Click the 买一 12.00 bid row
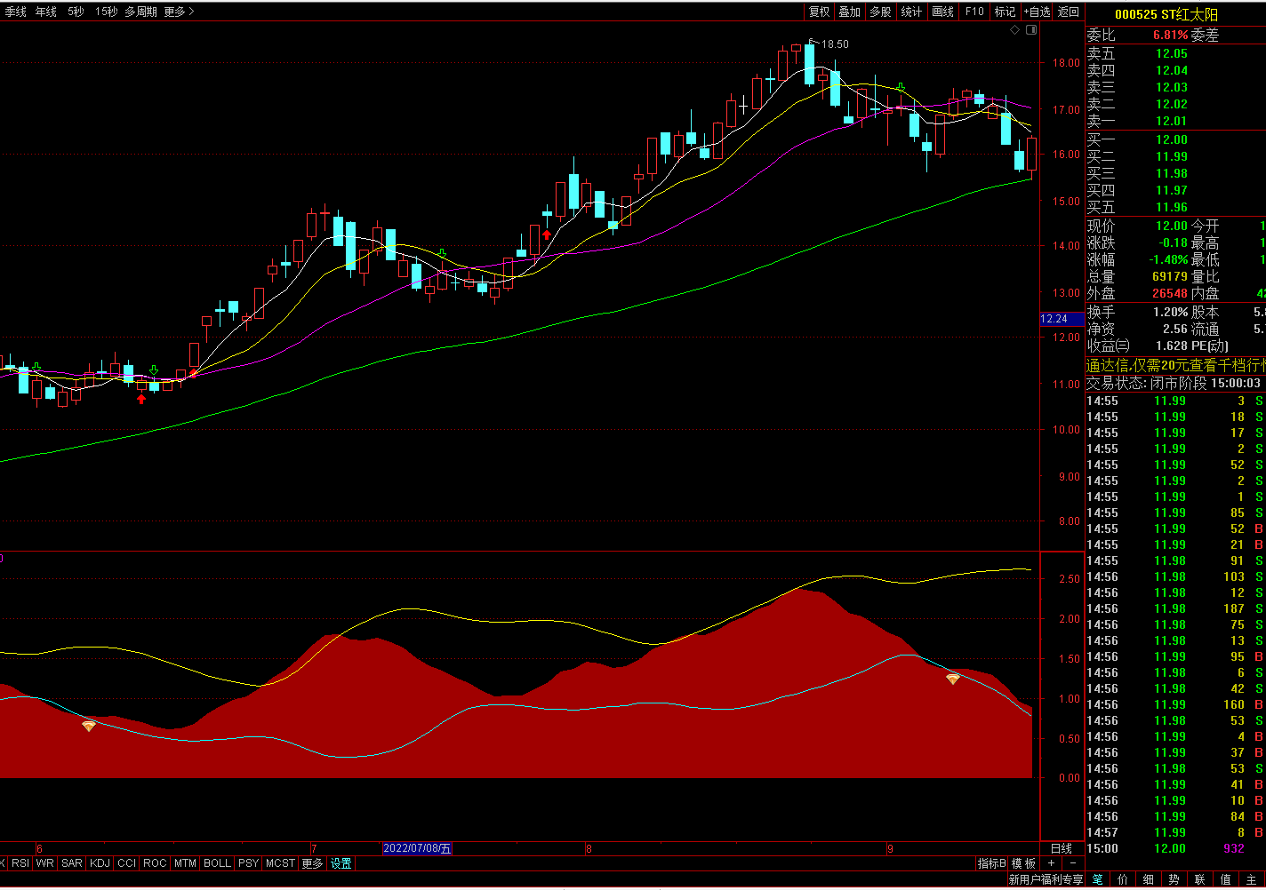1266x890 pixels. tap(1176, 139)
